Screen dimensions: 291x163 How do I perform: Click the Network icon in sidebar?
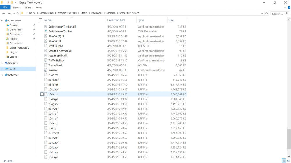(x=6, y=75)
